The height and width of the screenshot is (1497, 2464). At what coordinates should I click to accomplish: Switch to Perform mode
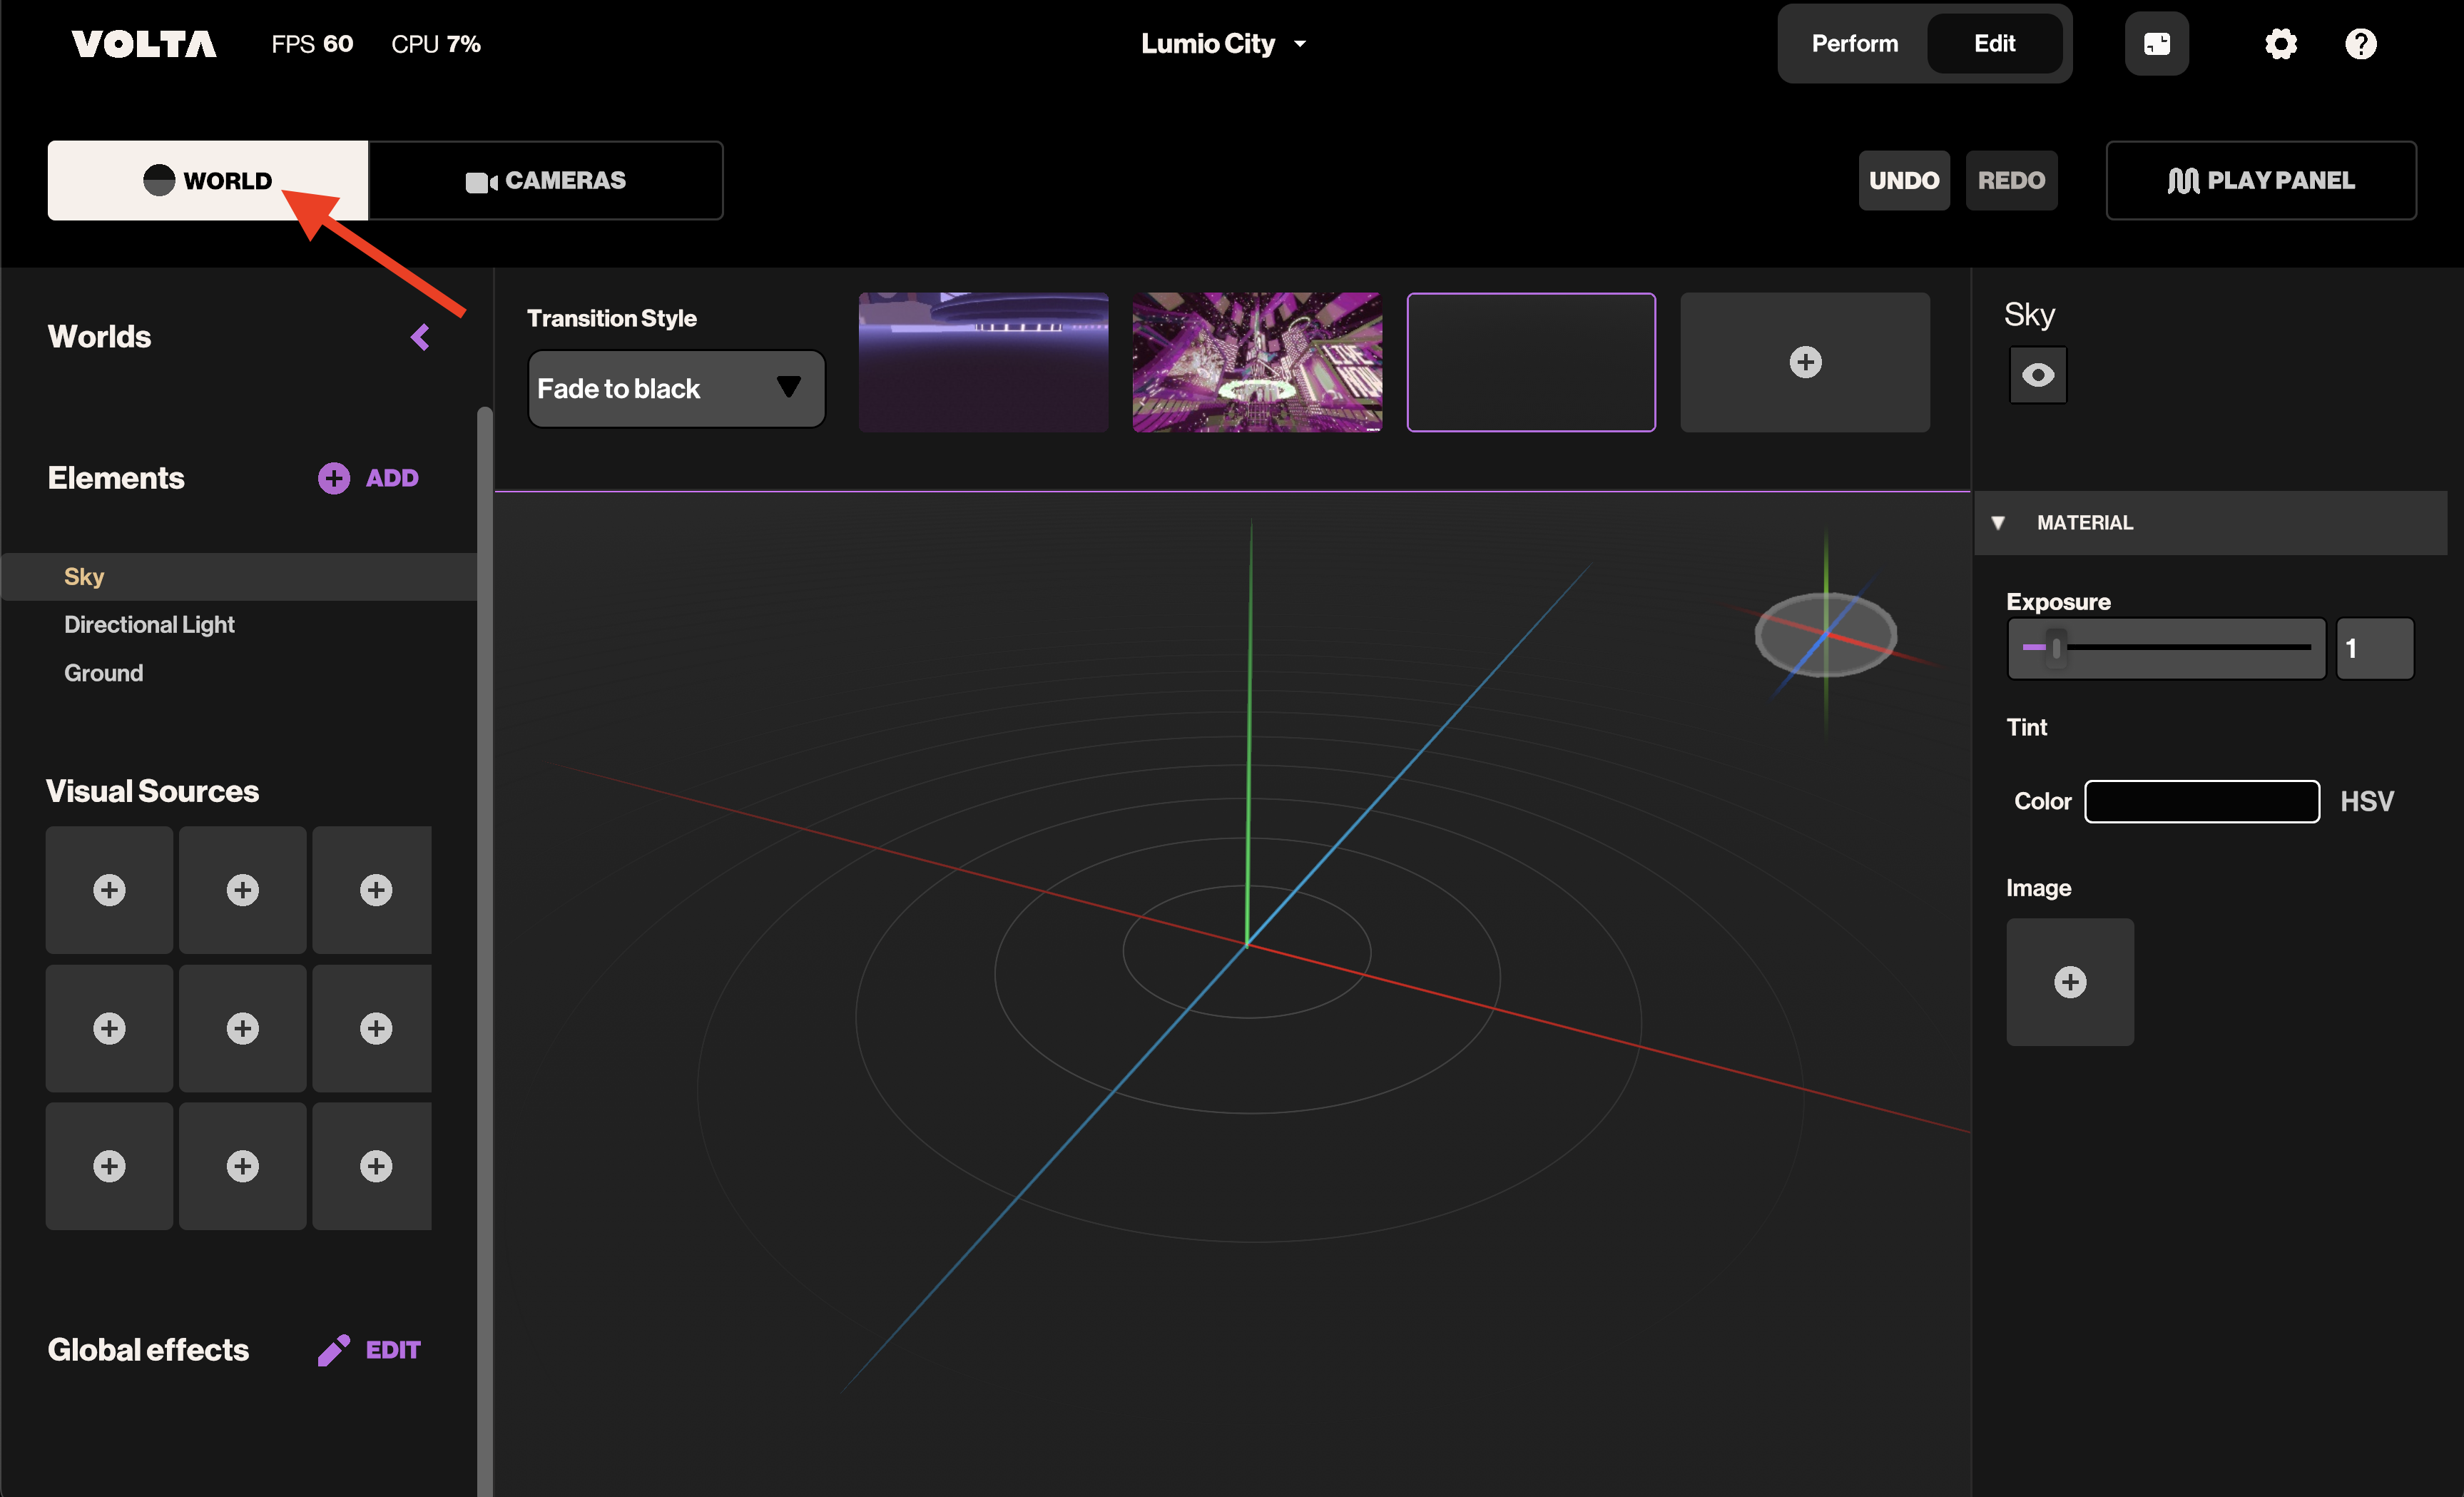1854,44
